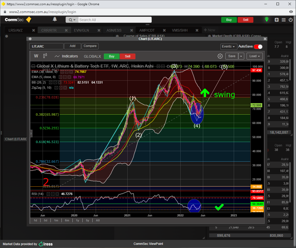Image resolution: width=296 pixels, height=248 pixels.
Task: Click the power logout icon
Action: [x=291, y=20]
